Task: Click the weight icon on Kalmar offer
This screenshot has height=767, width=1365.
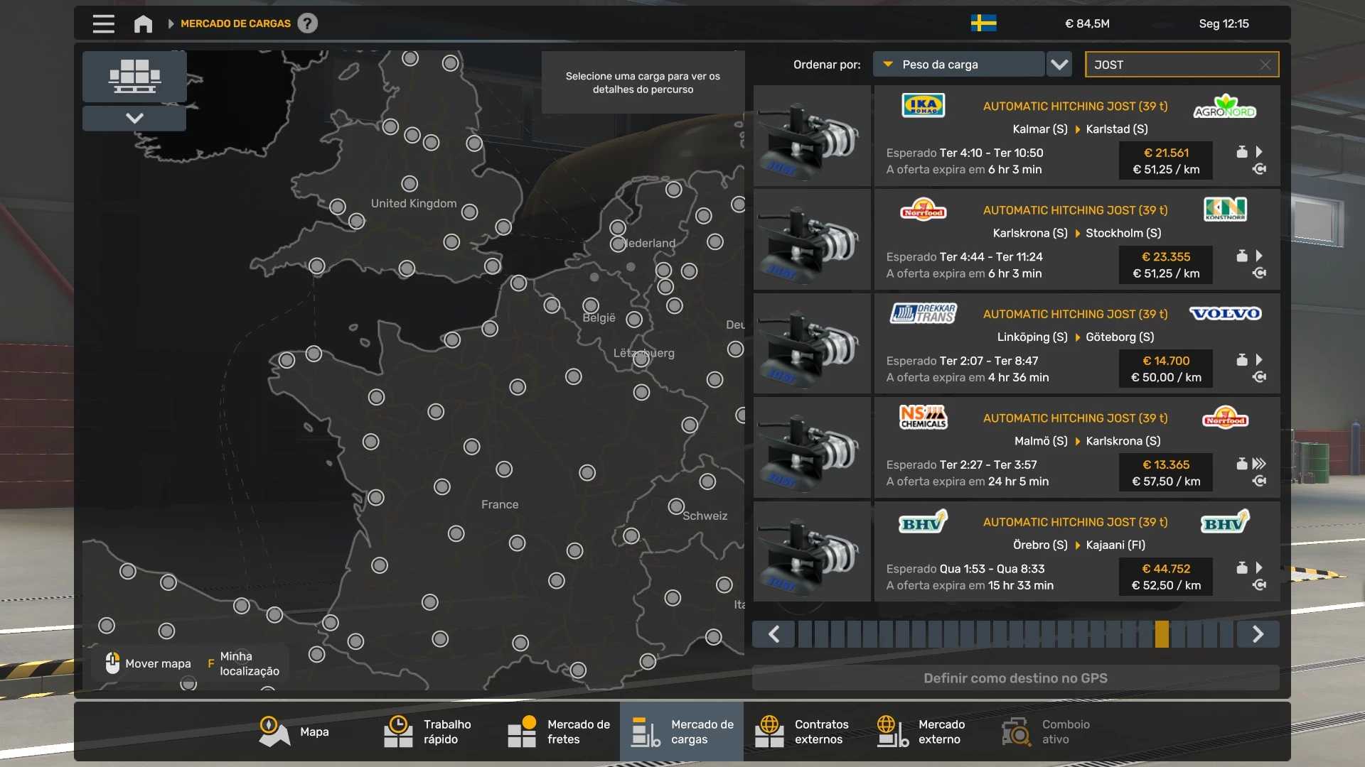Action: (1241, 152)
